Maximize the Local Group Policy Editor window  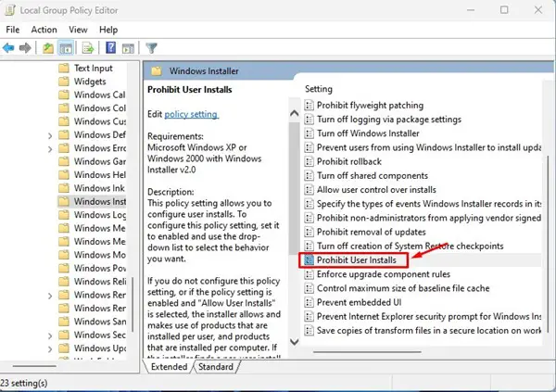tap(504, 10)
